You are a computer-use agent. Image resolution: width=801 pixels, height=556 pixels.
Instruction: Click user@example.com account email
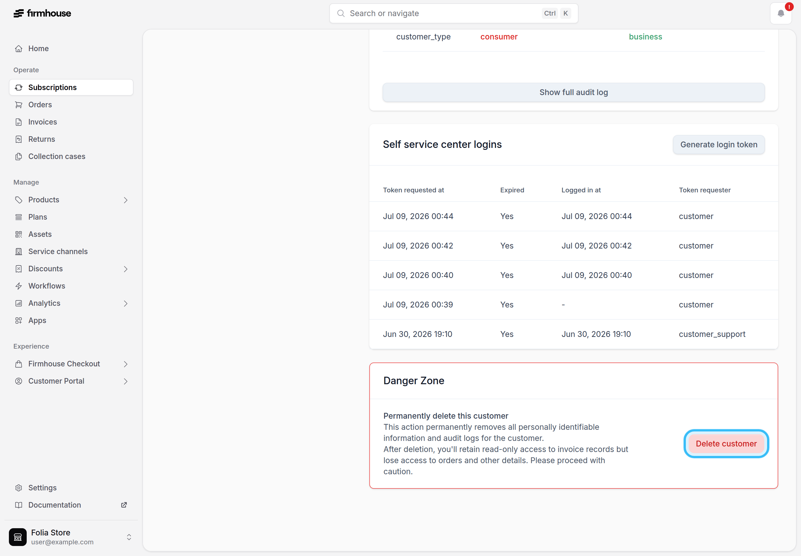click(x=62, y=542)
